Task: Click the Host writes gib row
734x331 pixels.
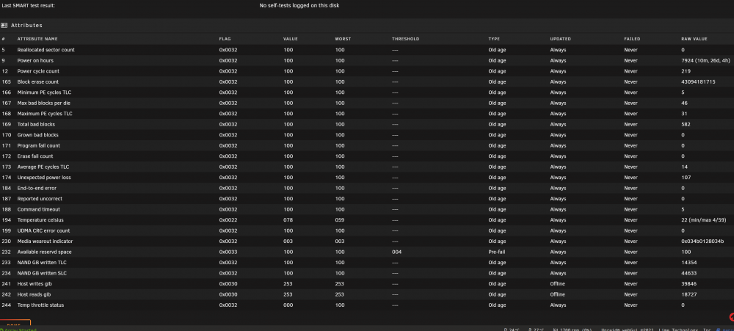Action: (x=367, y=284)
